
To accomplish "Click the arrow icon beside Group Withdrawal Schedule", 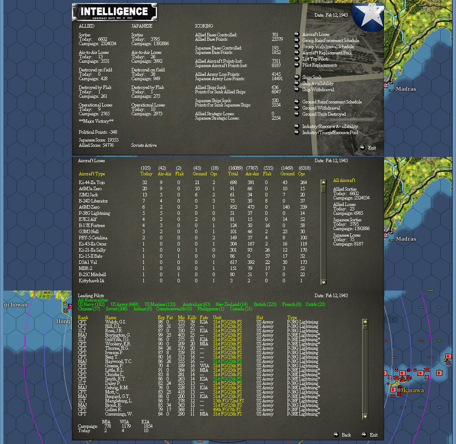I will [297, 46].
